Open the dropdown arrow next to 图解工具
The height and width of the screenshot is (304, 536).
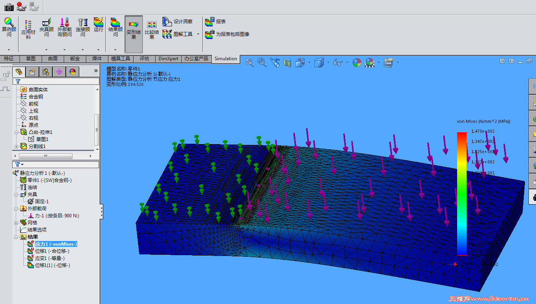198,34
